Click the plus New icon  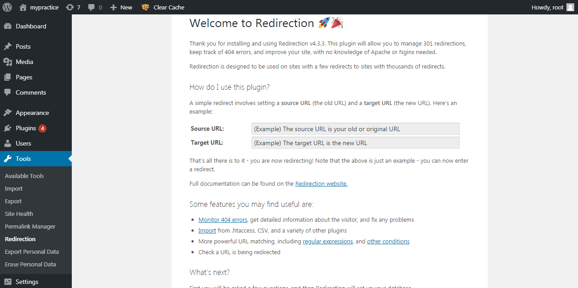coord(113,7)
